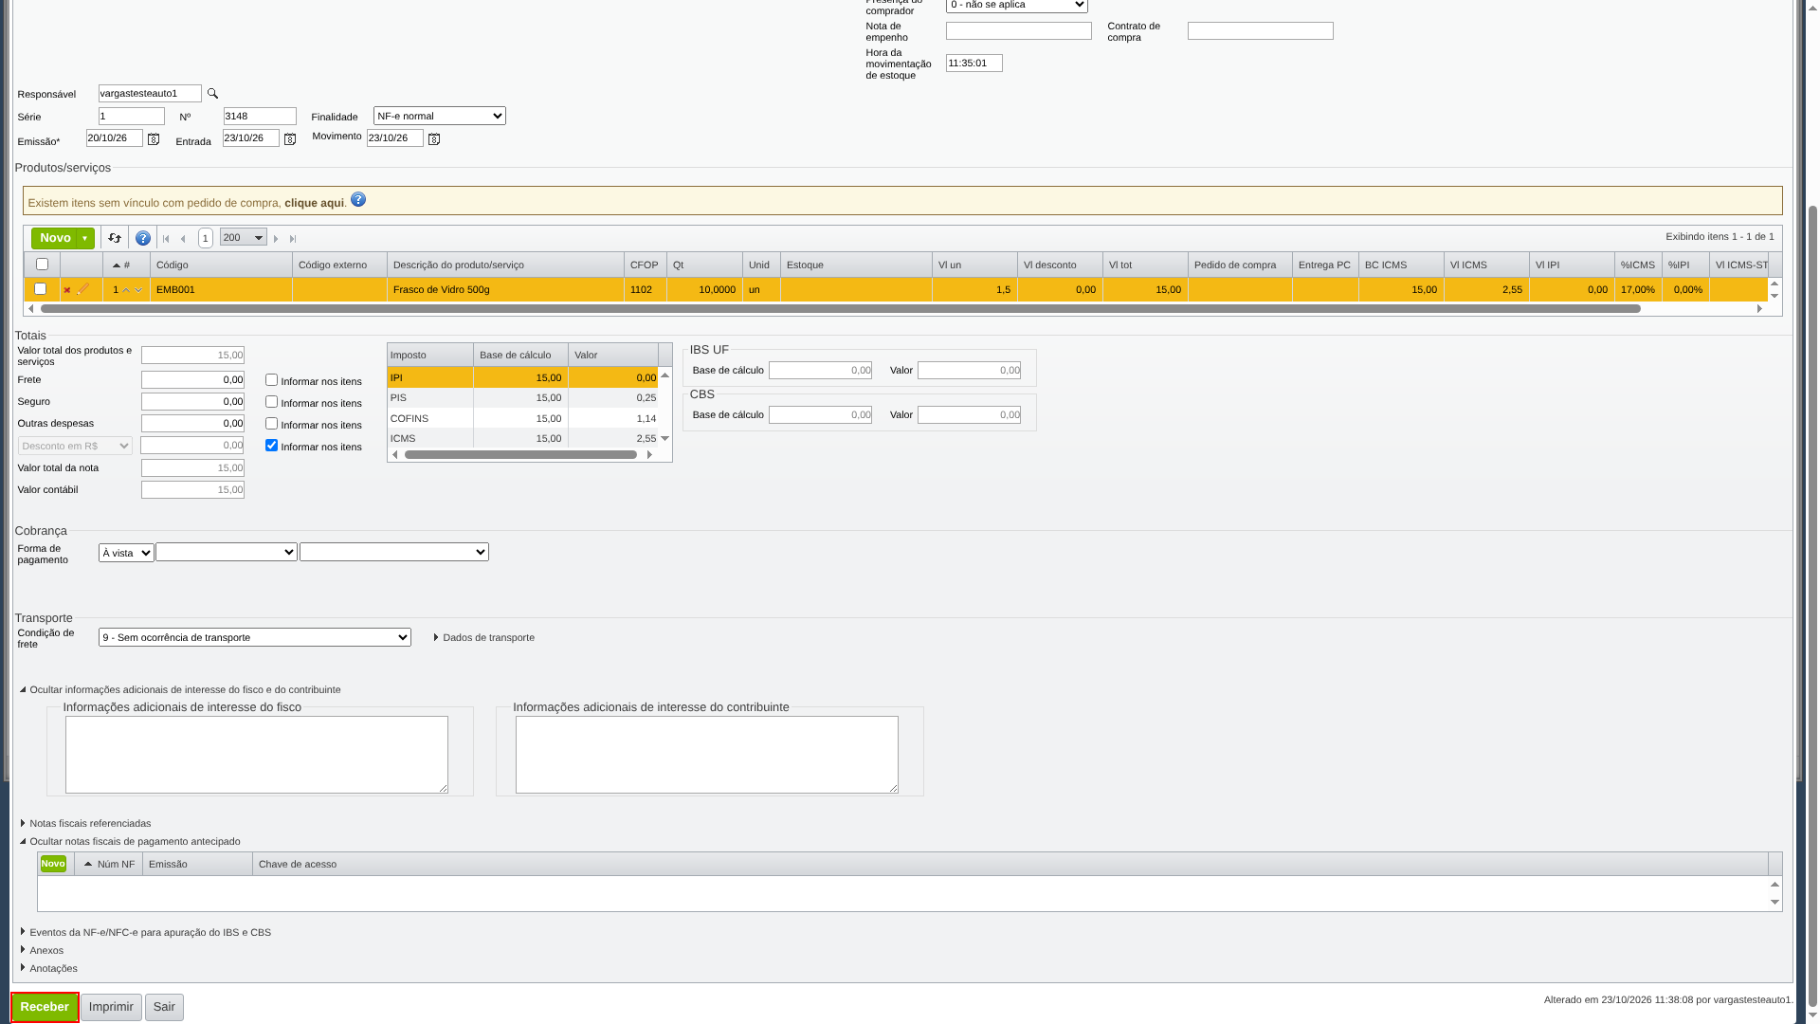
Task: Open the products grid help icon
Action: 143,238
